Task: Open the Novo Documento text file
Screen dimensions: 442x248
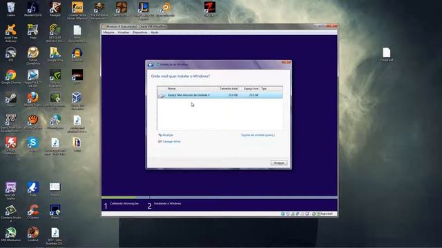Action: pos(77,33)
